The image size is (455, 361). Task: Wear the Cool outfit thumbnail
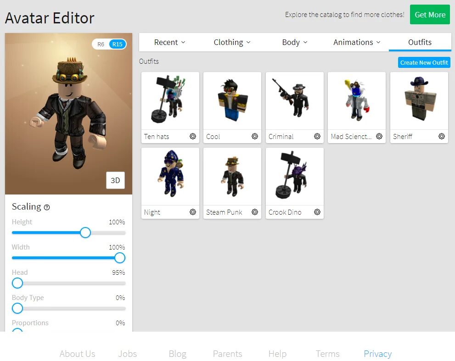pyautogui.click(x=232, y=100)
